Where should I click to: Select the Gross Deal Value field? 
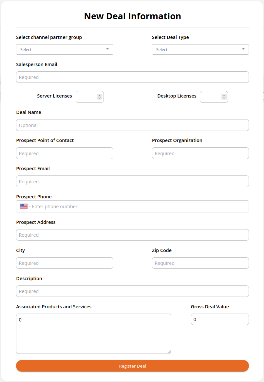pos(220,319)
